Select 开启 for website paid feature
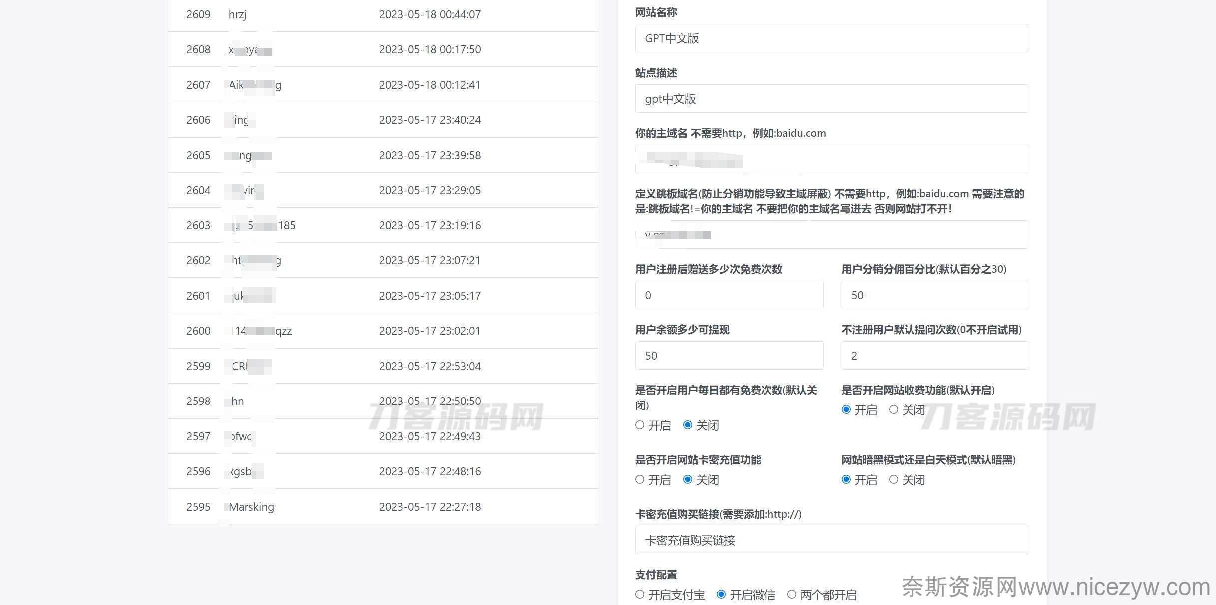The width and height of the screenshot is (1216, 605). pos(846,410)
